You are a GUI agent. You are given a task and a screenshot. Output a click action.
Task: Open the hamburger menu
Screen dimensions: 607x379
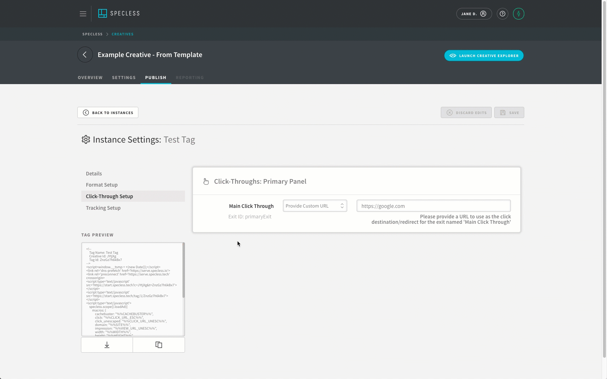83,14
